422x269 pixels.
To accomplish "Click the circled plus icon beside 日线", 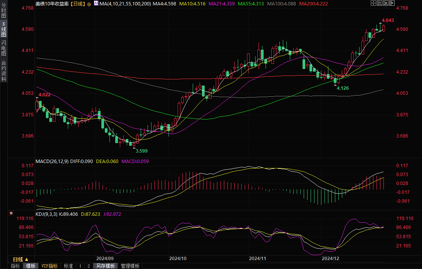I will tap(89, 4).
